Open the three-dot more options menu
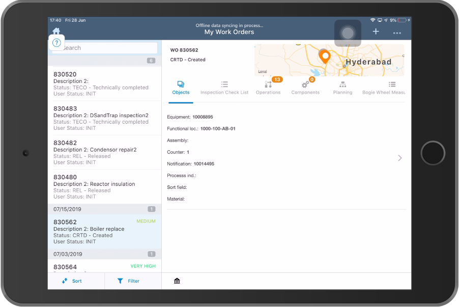This screenshot has height=307, width=459. (x=397, y=33)
